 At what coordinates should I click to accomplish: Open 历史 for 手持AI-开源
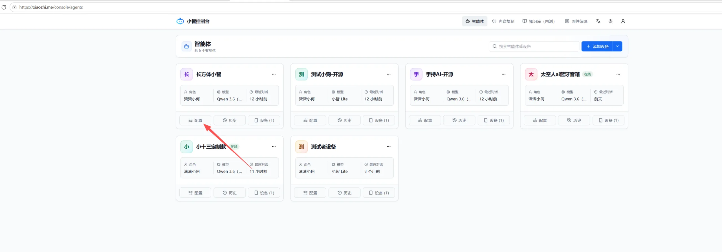(x=459, y=120)
